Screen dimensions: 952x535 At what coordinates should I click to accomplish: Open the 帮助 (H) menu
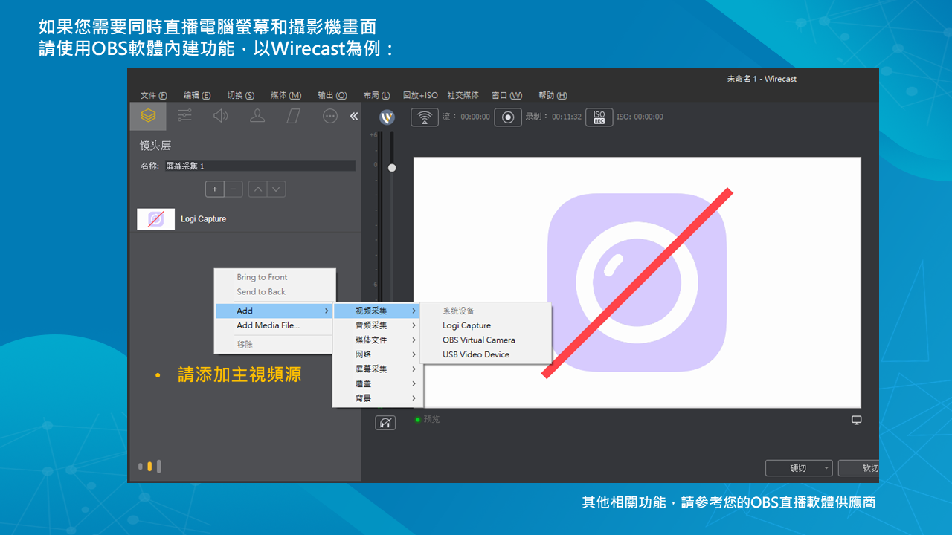(x=553, y=95)
